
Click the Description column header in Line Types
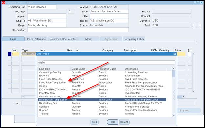coord(145,69)
